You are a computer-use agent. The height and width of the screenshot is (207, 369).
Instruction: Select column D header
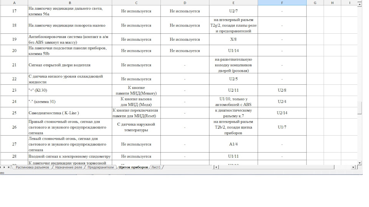pos(185,3)
